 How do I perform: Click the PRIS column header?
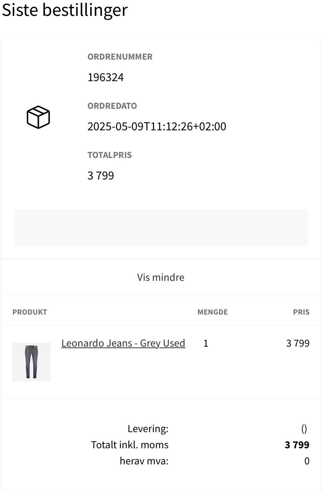(x=301, y=312)
